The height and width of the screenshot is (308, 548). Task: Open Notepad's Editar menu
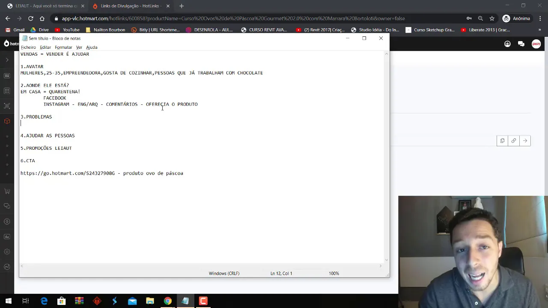pos(45,47)
